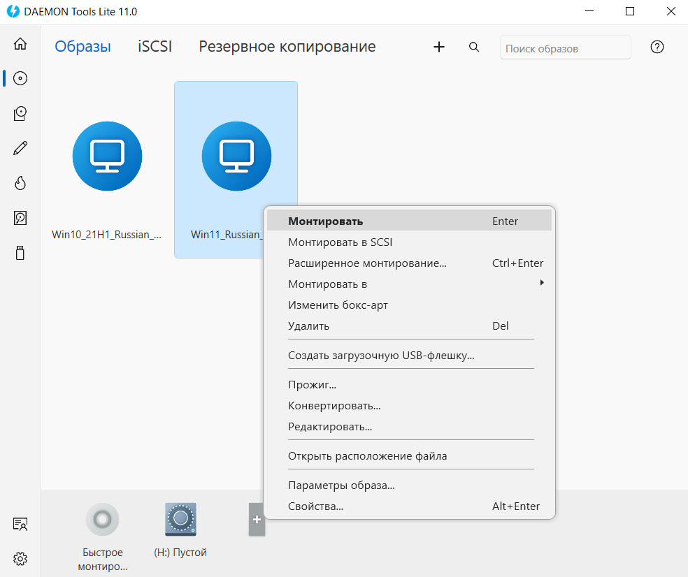Click the DAEMON Tools logo in title bar

[x=13, y=11]
